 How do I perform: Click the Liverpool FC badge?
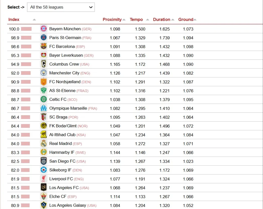click(44, 179)
